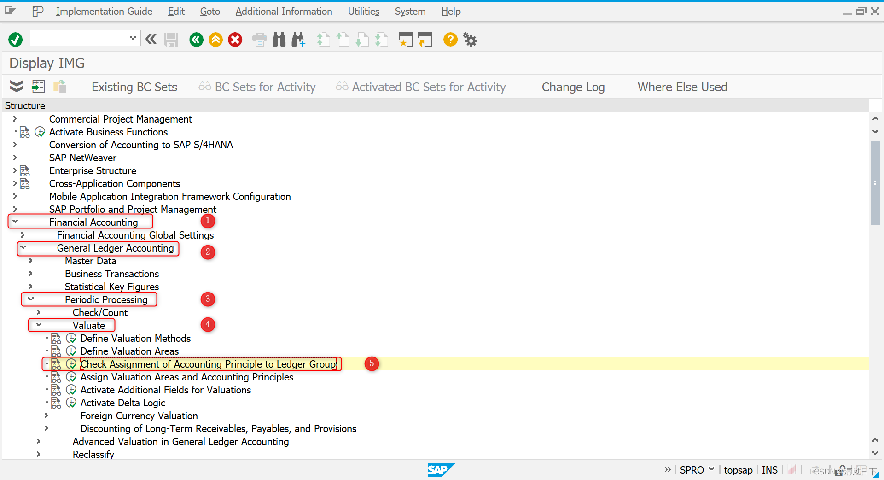Open the Edit menu
Screen dimensions: 884x480
pos(176,12)
